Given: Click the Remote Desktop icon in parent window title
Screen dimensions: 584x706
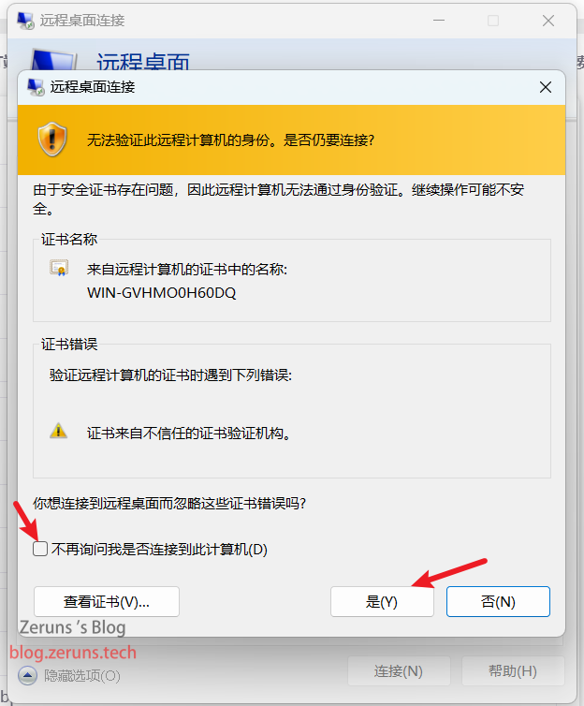Looking at the screenshot, I should tap(25, 21).
